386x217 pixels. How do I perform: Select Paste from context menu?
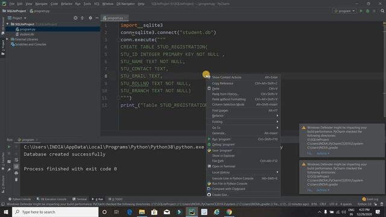pyautogui.click(x=243, y=89)
